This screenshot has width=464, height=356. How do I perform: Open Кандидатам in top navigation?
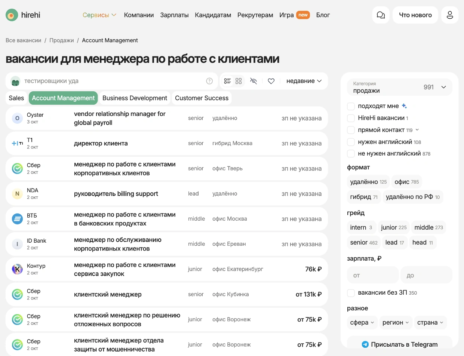[213, 15]
